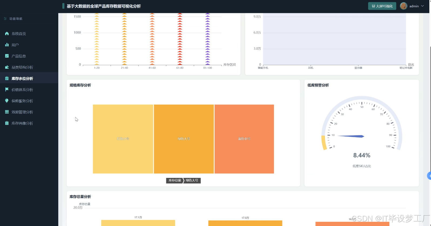
Task: Click the document icon beside 库存画像分析
Action: coord(7,123)
